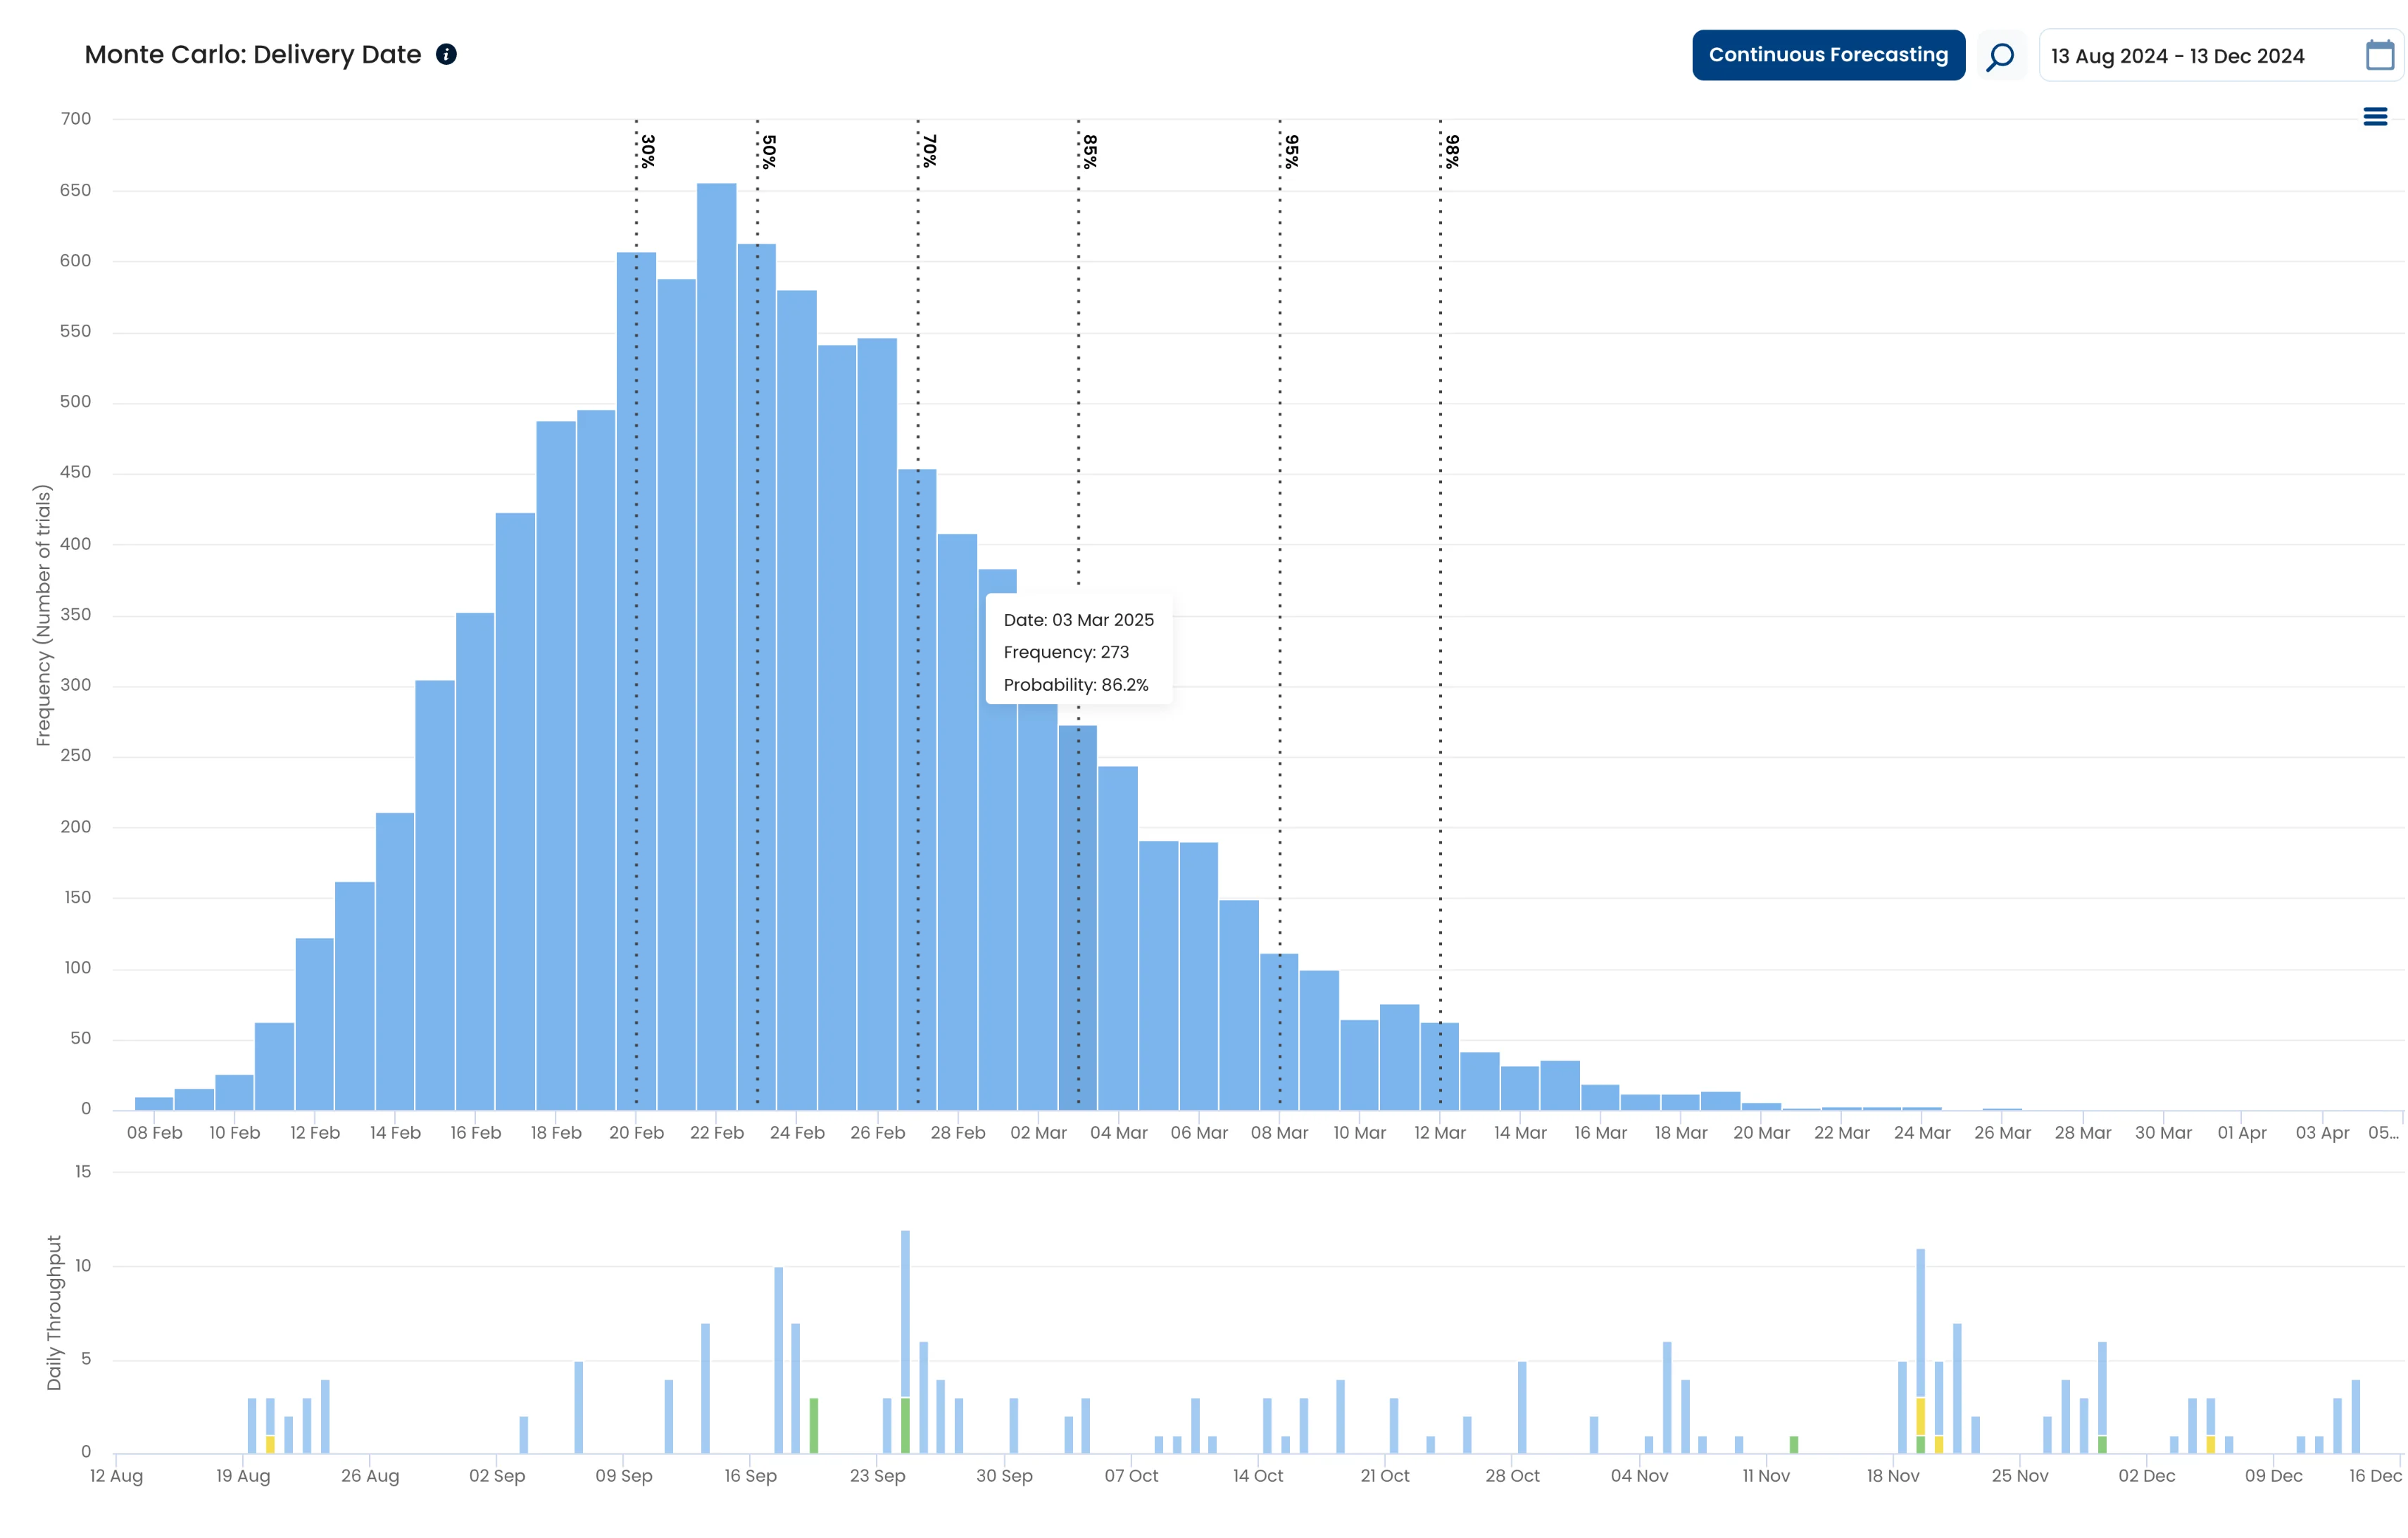Click the info icon beside Monte Carlo title
This screenshot has width=2408, height=1538.
click(x=446, y=55)
